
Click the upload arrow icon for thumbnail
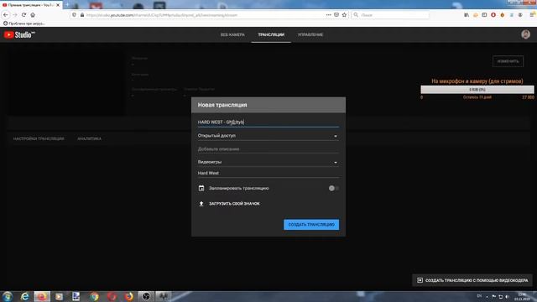tap(201, 203)
